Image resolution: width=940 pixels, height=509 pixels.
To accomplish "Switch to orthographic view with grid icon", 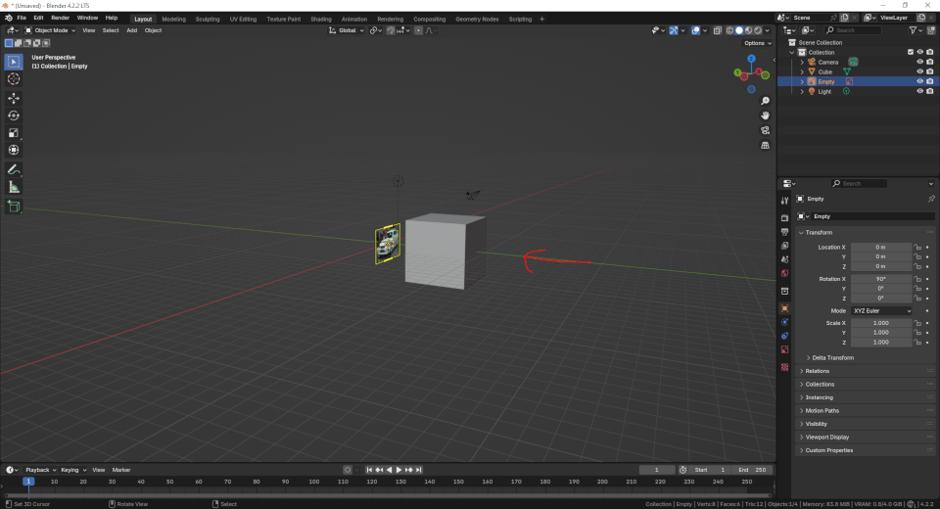I will 765,145.
